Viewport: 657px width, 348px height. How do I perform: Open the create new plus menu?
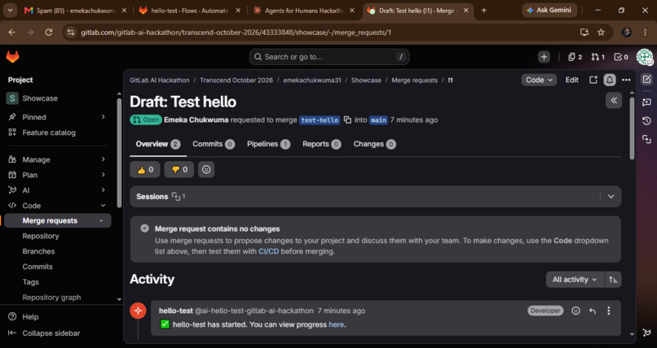544,57
